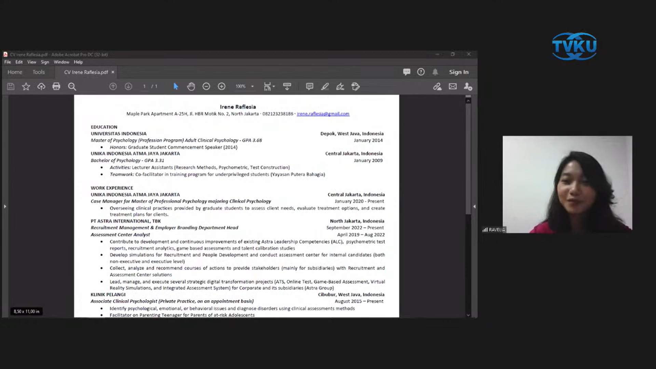
Task: Click the 8,50 x 11,00 in size label
Action: [26, 311]
